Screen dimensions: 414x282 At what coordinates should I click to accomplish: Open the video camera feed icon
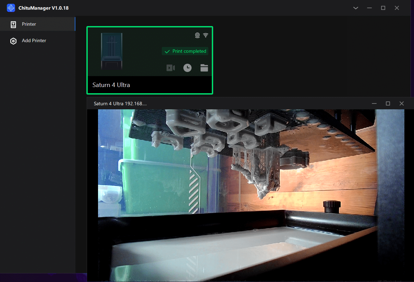171,68
